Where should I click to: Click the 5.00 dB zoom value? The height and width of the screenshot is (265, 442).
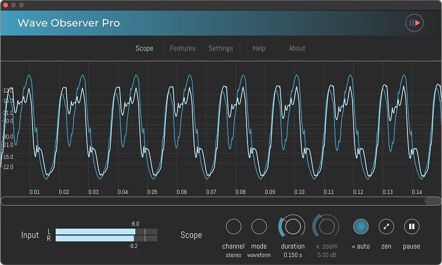pos(326,255)
